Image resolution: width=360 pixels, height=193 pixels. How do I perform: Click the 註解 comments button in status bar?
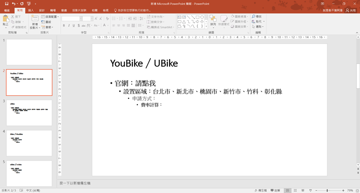[275, 190]
